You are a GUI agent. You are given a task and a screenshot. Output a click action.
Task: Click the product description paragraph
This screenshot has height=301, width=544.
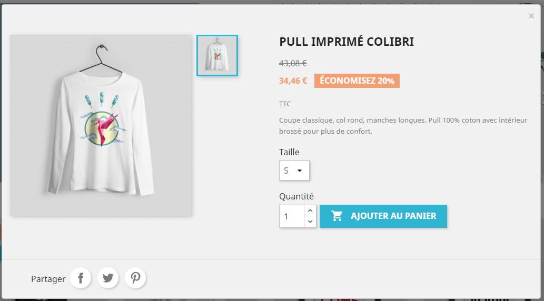point(403,126)
